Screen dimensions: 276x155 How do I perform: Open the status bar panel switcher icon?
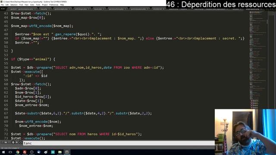coord(2,148)
